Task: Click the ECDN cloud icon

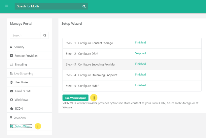Action: tap(12, 108)
